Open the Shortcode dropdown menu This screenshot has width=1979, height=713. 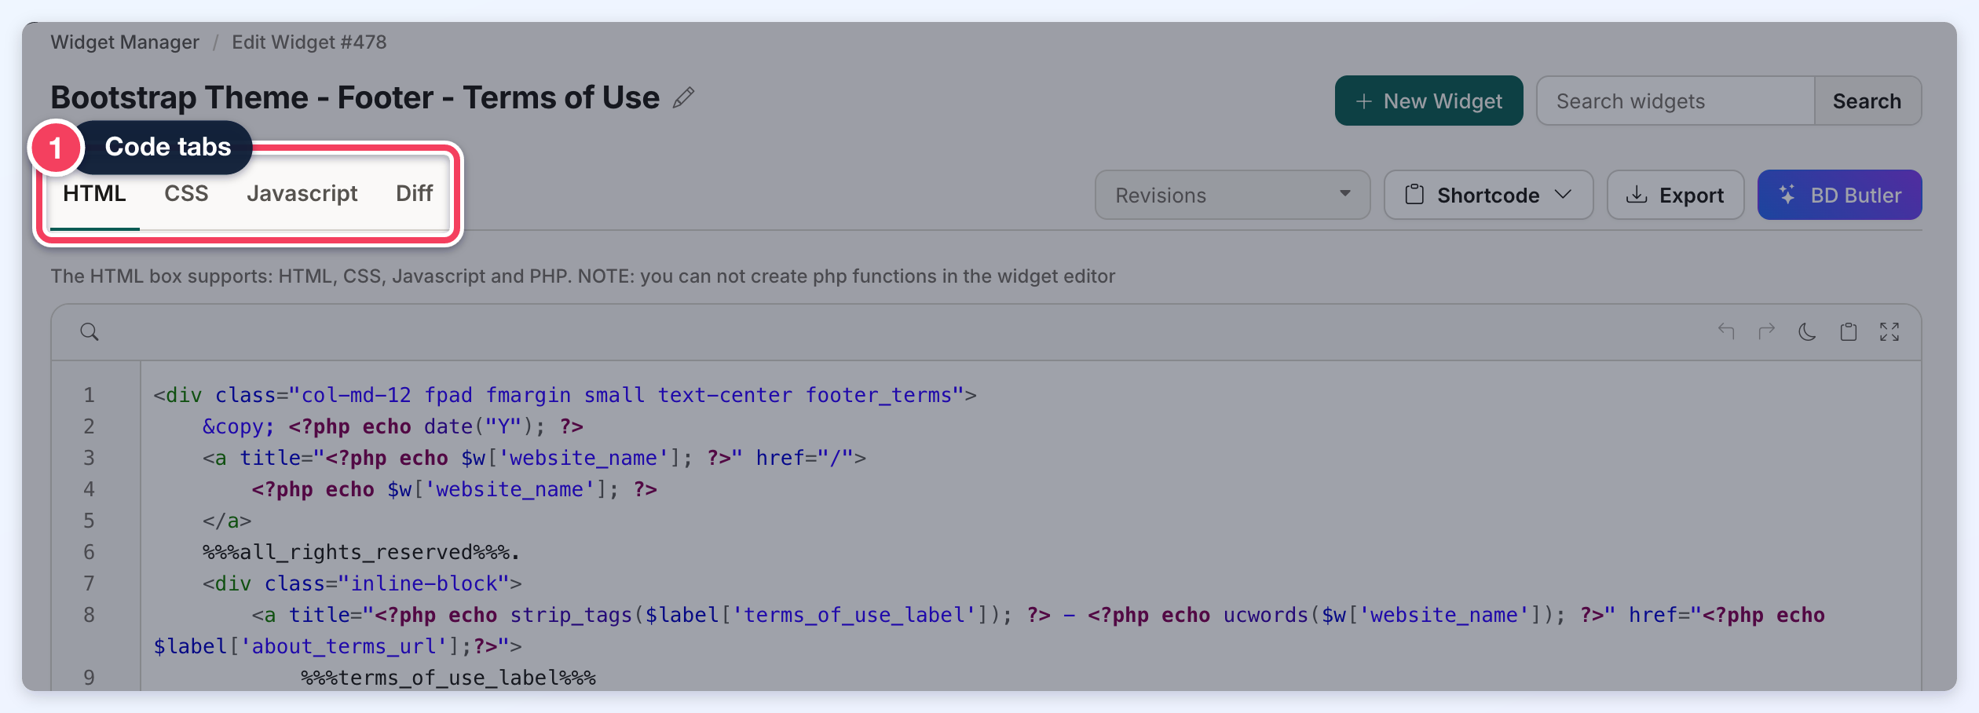(1488, 195)
